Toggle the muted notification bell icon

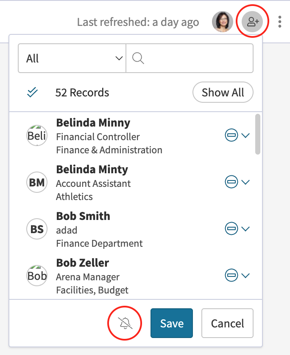[125, 323]
